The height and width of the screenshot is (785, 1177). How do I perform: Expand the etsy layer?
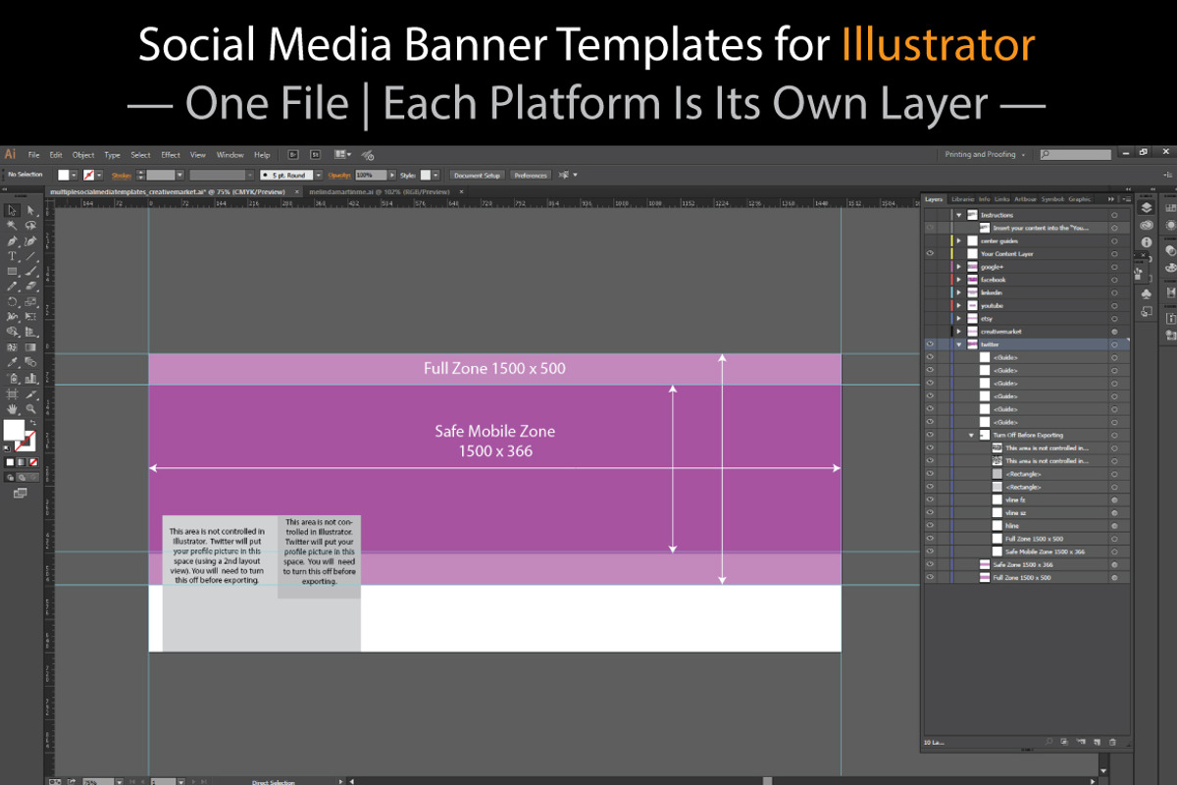(959, 318)
